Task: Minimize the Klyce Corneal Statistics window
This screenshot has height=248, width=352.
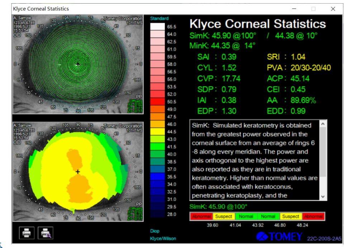Action: 294,9
